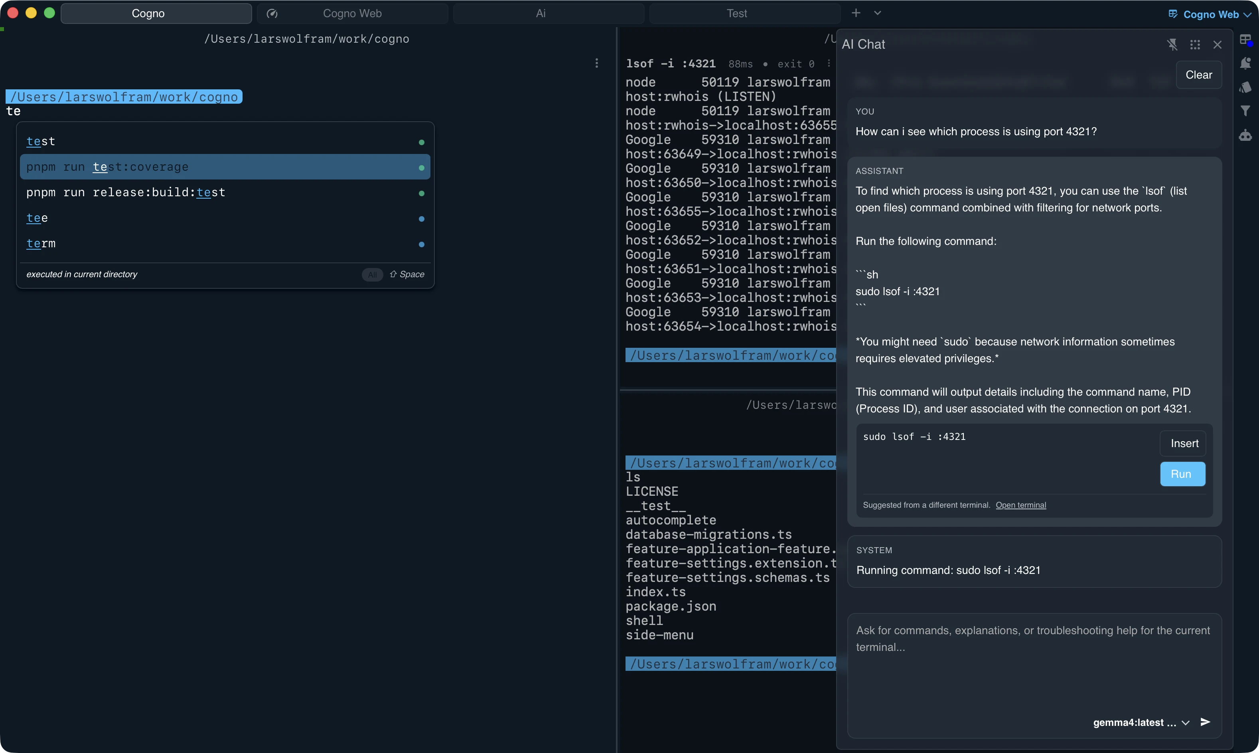
Task: Click the gauge icon in the Cogno Web tab
Action: (272, 14)
